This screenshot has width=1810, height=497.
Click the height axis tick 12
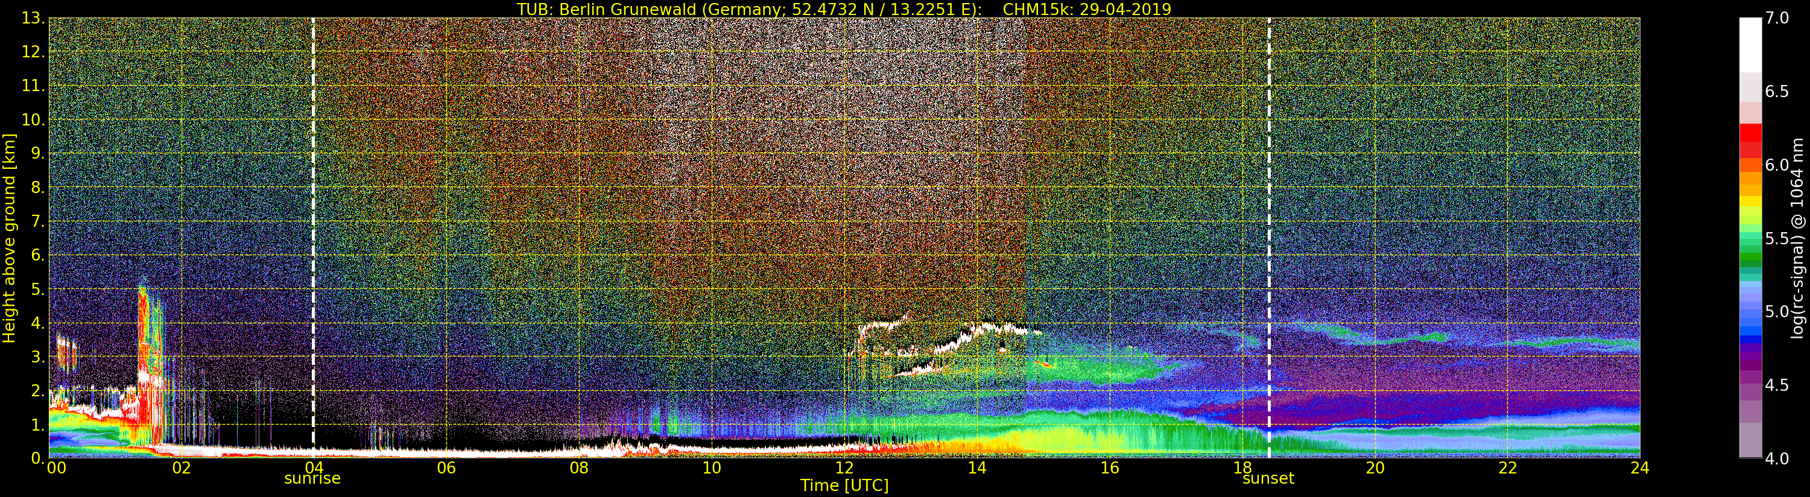point(33,52)
